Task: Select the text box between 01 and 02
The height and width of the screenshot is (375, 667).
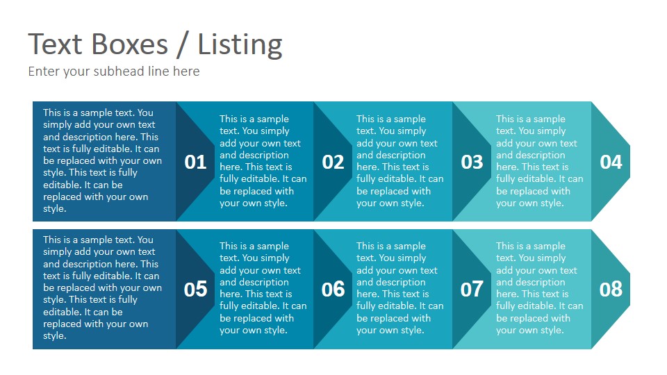Action: (263, 161)
